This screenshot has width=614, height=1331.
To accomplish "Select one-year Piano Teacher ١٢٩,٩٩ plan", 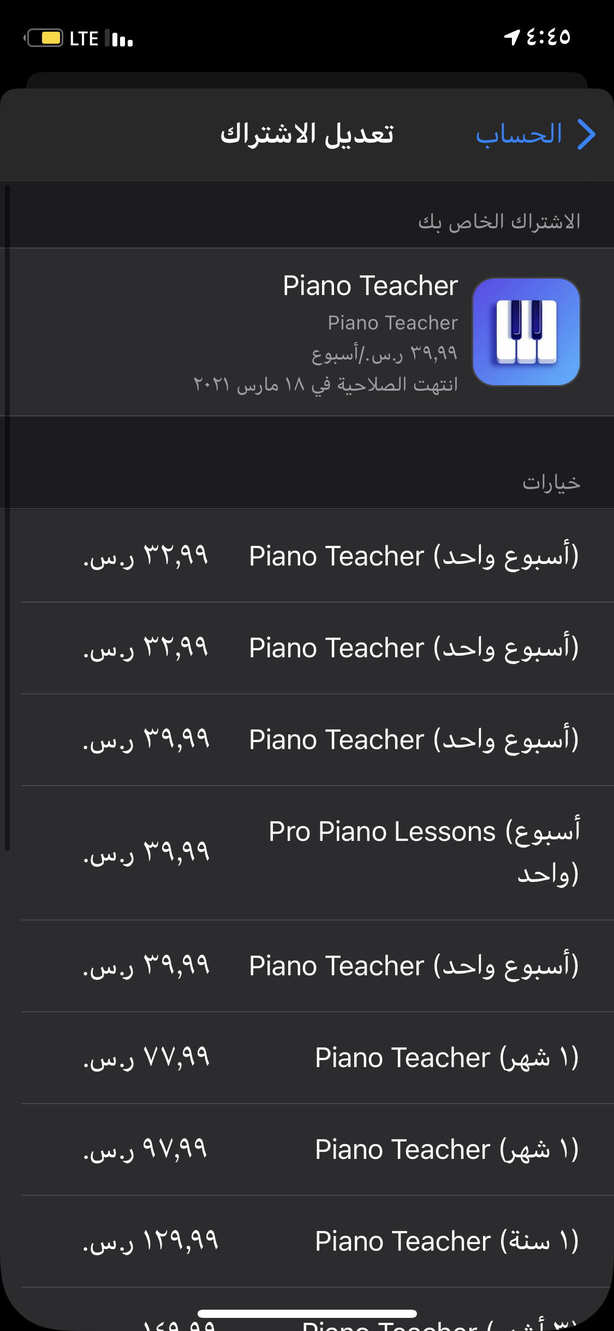I will coord(318,1241).
